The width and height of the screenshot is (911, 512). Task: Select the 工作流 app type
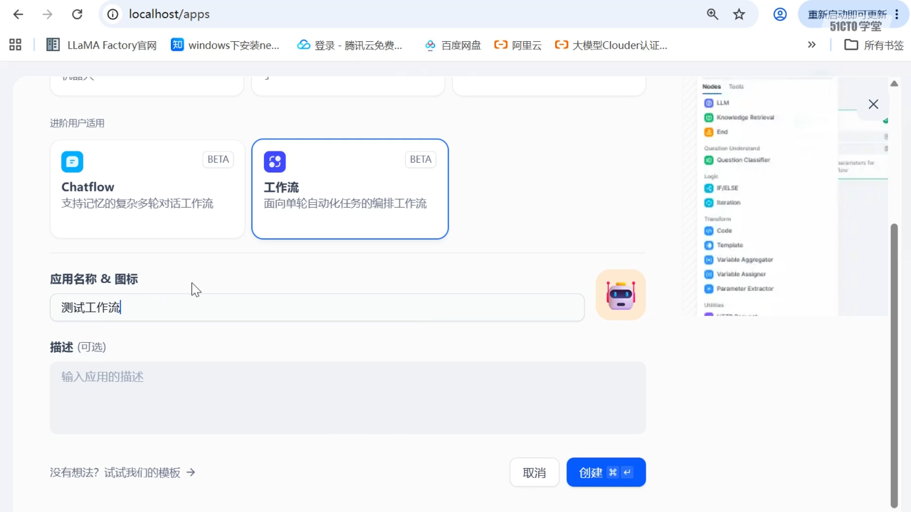pyautogui.click(x=350, y=189)
